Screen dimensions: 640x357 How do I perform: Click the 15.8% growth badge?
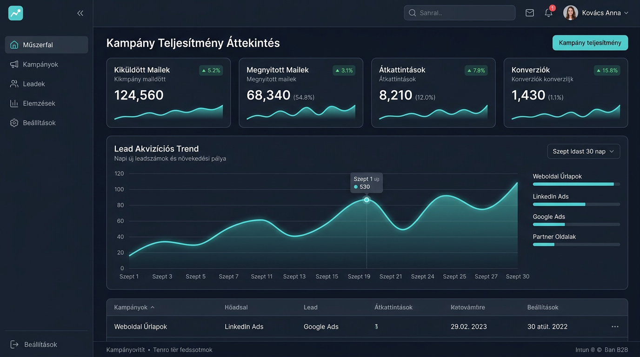607,71
